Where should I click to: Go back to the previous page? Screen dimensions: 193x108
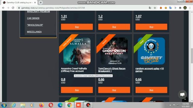3,8
